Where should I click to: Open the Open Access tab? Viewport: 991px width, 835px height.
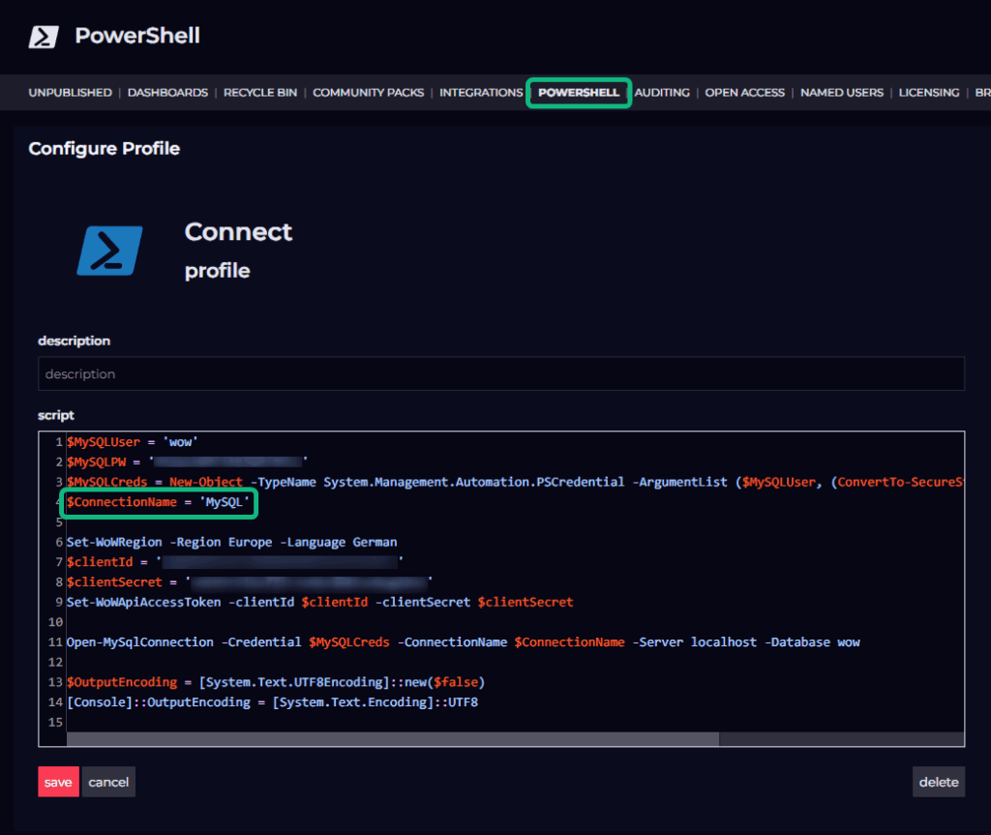click(x=744, y=92)
